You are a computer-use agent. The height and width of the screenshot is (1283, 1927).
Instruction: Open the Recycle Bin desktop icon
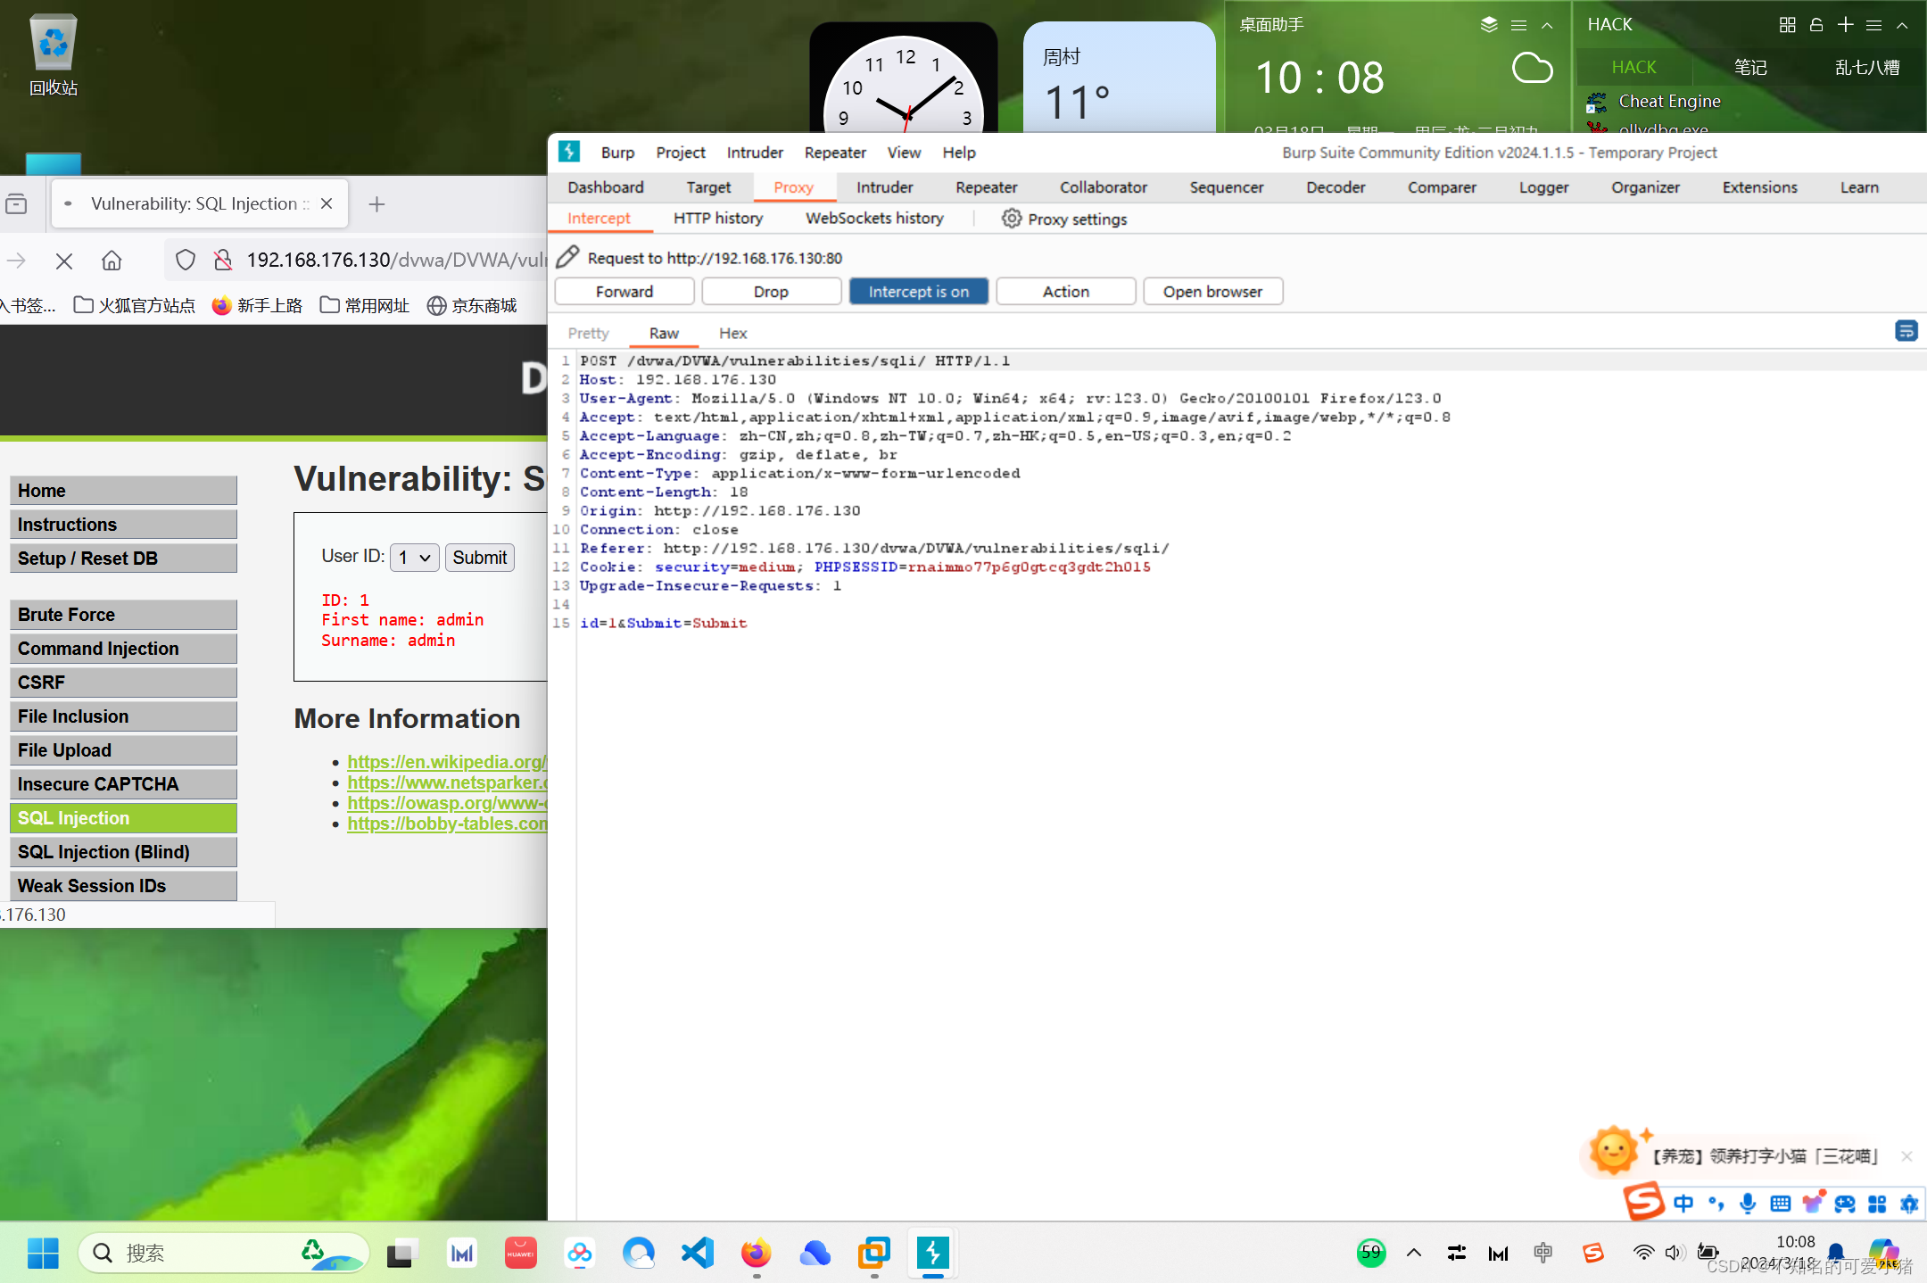pos(54,55)
